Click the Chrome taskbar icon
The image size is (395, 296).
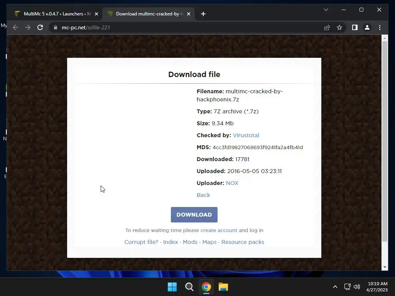pyautogui.click(x=206, y=287)
